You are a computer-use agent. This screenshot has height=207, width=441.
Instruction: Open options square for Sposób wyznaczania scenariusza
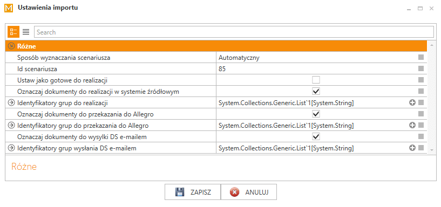click(420, 57)
